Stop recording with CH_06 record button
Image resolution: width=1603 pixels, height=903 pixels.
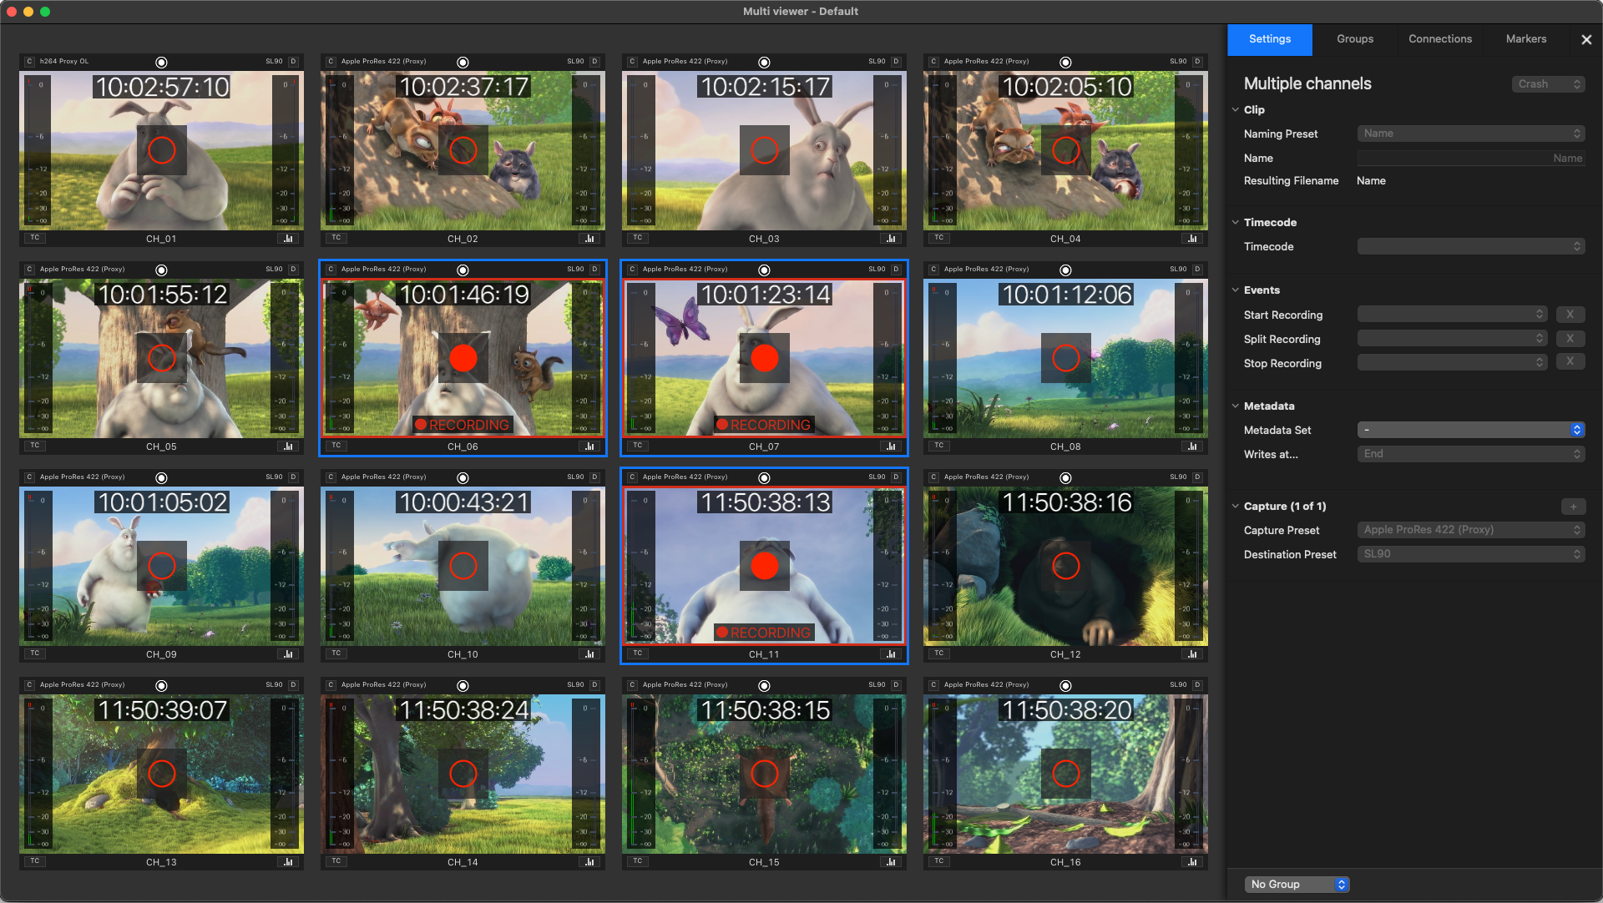(463, 358)
